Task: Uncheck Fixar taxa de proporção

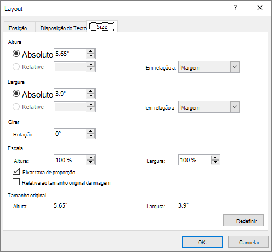Action: (x=16, y=171)
